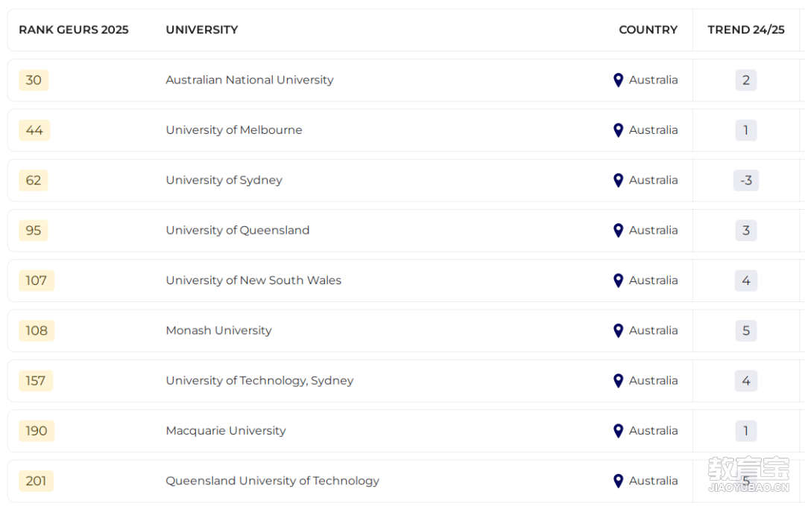The width and height of the screenshot is (805, 509).
Task: Click the location pin in Macquarie University row
Action: [618, 431]
